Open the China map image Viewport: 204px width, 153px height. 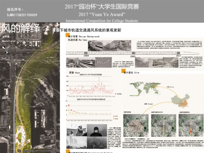181,101
